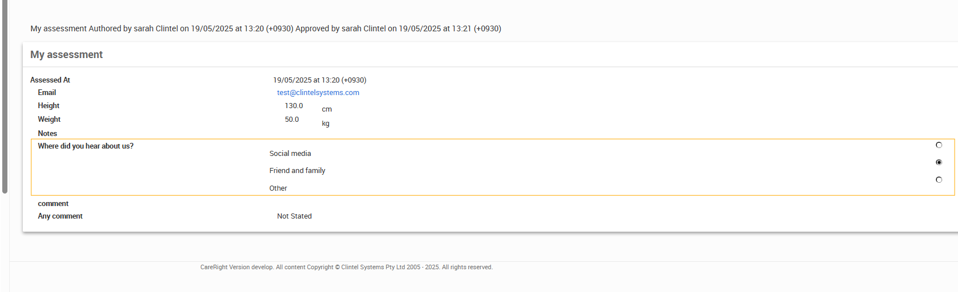Click the CareRight copyright footer text
Viewport: 958px width, 292px height.
[x=346, y=268]
